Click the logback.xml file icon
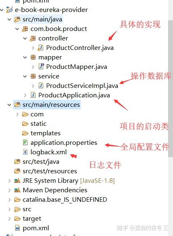 25,152
